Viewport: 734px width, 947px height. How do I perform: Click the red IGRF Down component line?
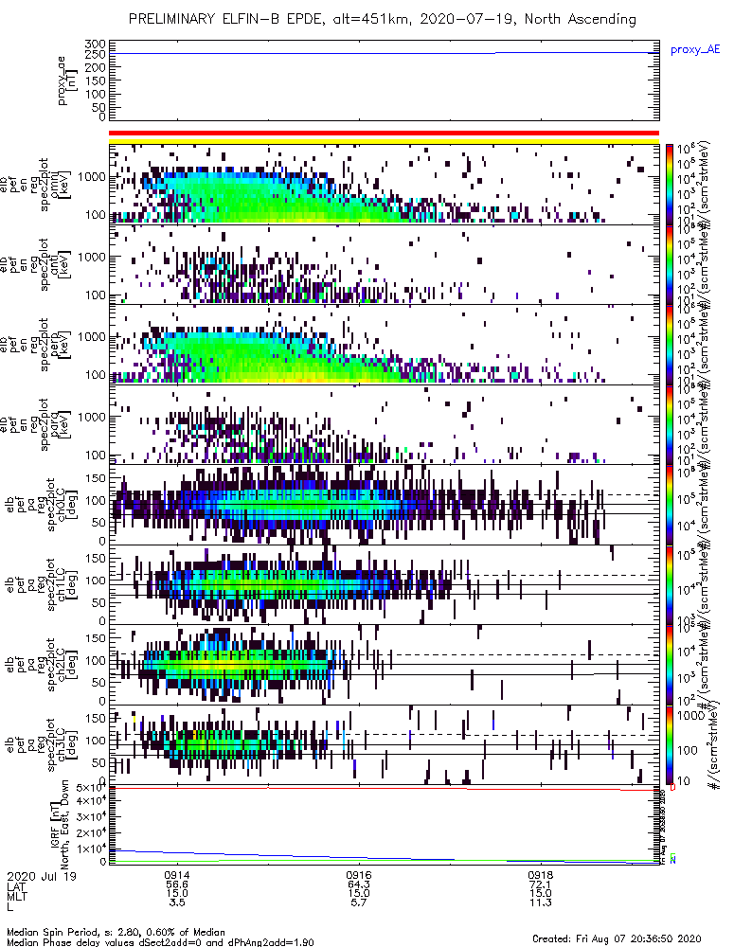click(385, 788)
